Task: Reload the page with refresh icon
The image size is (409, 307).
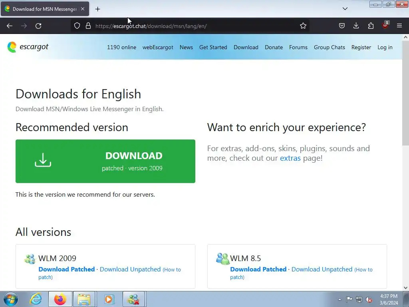Action: [38, 26]
